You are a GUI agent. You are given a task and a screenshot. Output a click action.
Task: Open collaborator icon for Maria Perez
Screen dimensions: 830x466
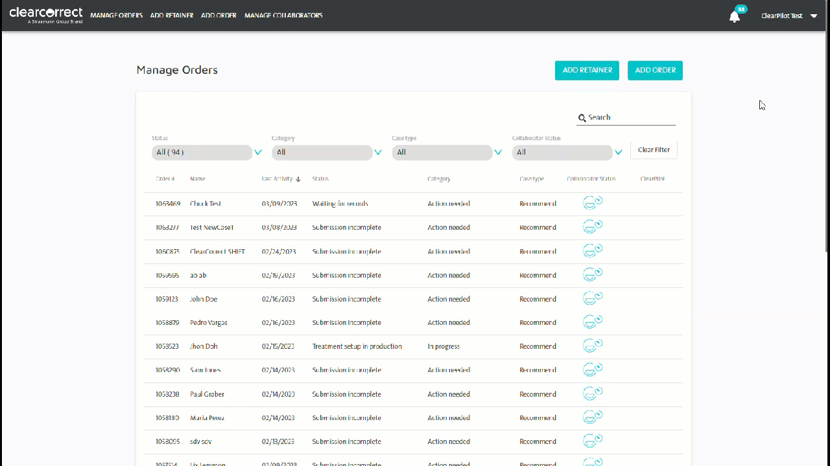pos(593,417)
